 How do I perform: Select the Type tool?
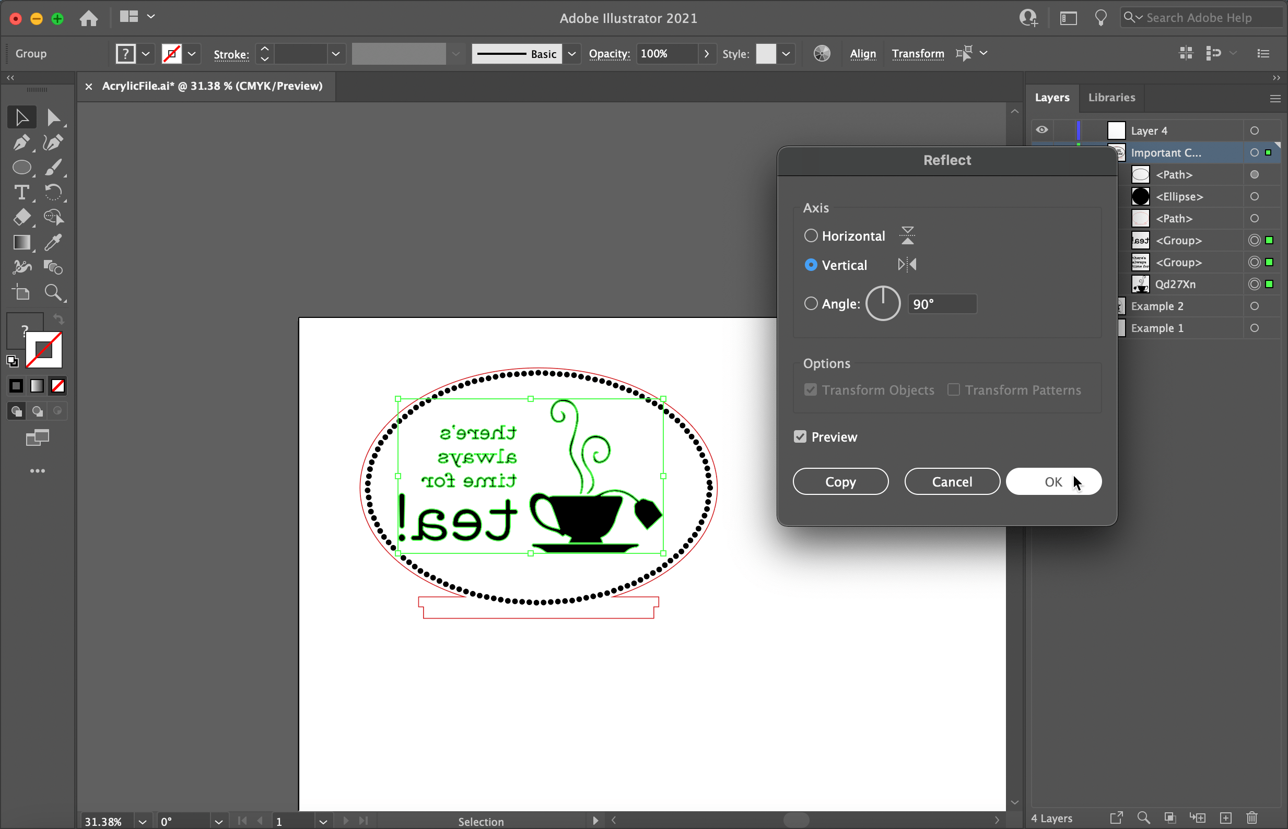tap(21, 192)
